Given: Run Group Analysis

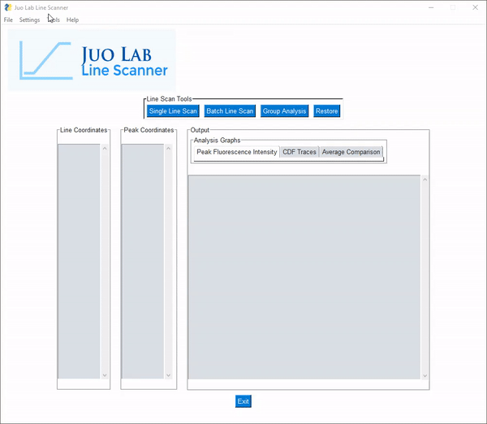Looking at the screenshot, I should 284,111.
